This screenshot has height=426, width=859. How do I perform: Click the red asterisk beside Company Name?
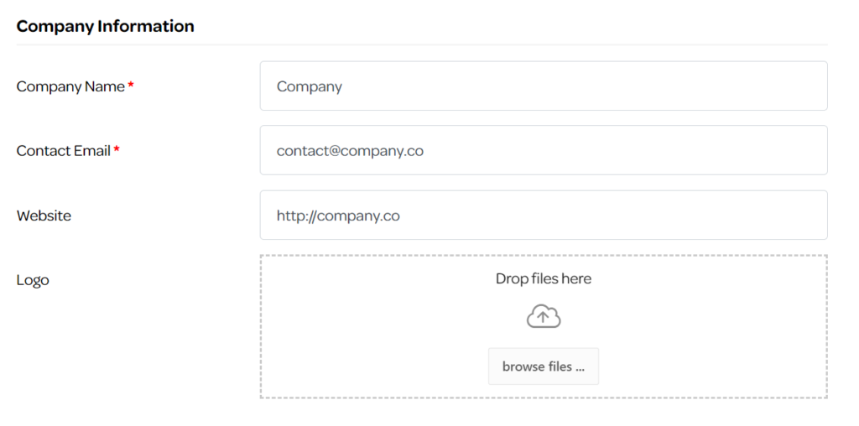click(x=131, y=85)
